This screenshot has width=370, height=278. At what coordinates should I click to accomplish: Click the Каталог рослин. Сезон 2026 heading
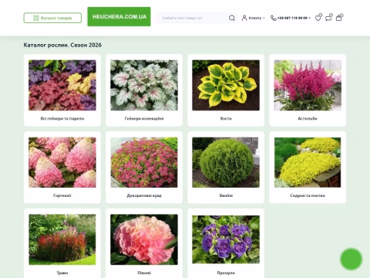[62, 45]
